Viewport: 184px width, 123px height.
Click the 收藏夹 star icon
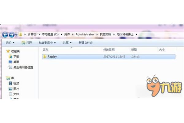[x=8, y=51]
